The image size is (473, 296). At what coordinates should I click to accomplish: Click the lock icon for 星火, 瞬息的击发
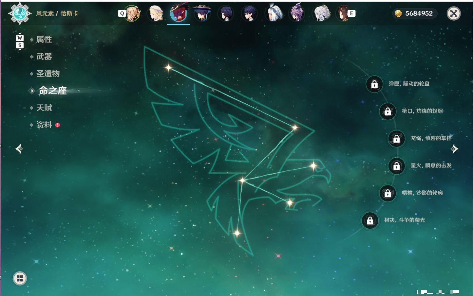(x=397, y=166)
